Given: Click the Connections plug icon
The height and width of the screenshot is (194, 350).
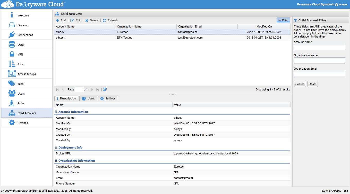Looking at the screenshot, I should pos(12,35).
